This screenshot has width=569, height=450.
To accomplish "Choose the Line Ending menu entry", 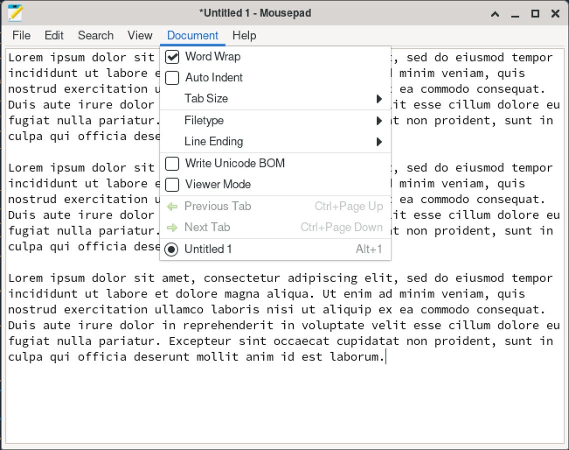I will click(275, 141).
